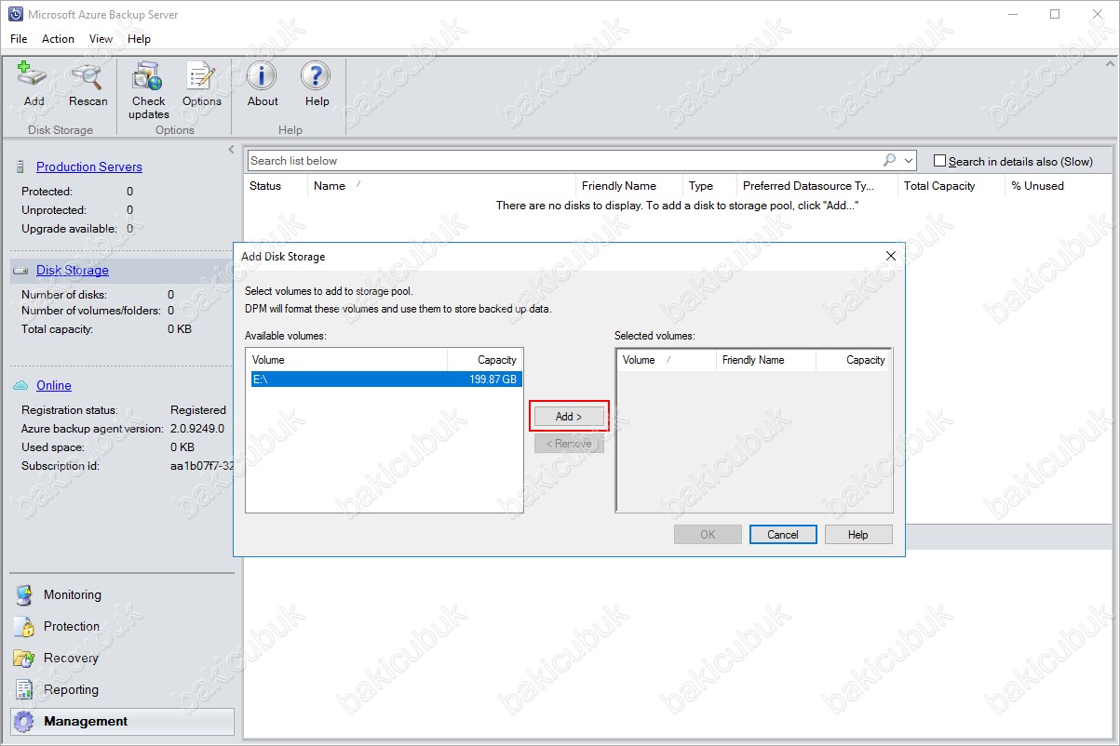Click the Azure Backup Server title bar icon
Image resolution: width=1120 pixels, height=746 pixels.
click(x=15, y=15)
